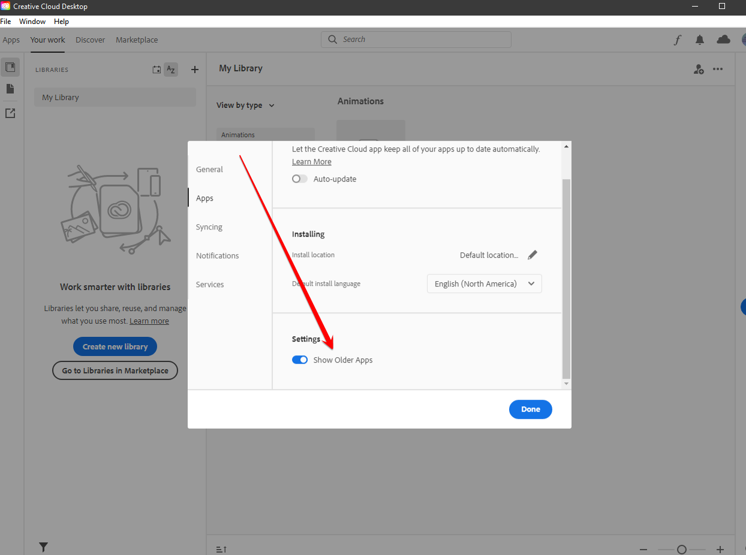The width and height of the screenshot is (746, 555).
Task: Switch to the Discover tab
Action: [90, 40]
